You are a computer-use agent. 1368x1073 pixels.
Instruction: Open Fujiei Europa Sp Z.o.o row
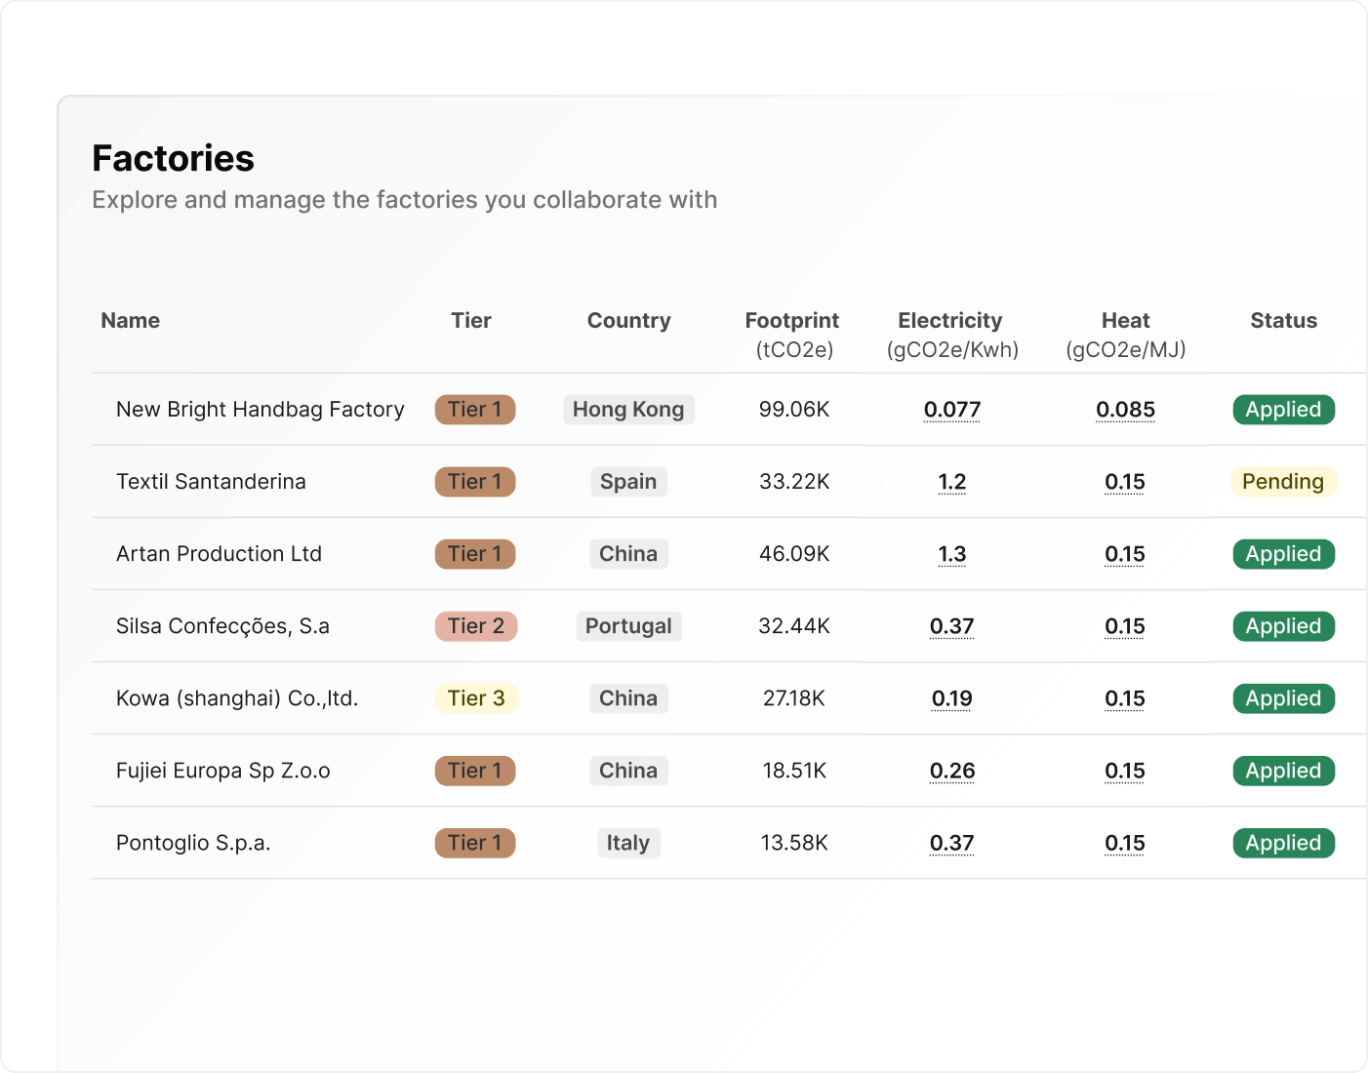[x=222, y=771]
